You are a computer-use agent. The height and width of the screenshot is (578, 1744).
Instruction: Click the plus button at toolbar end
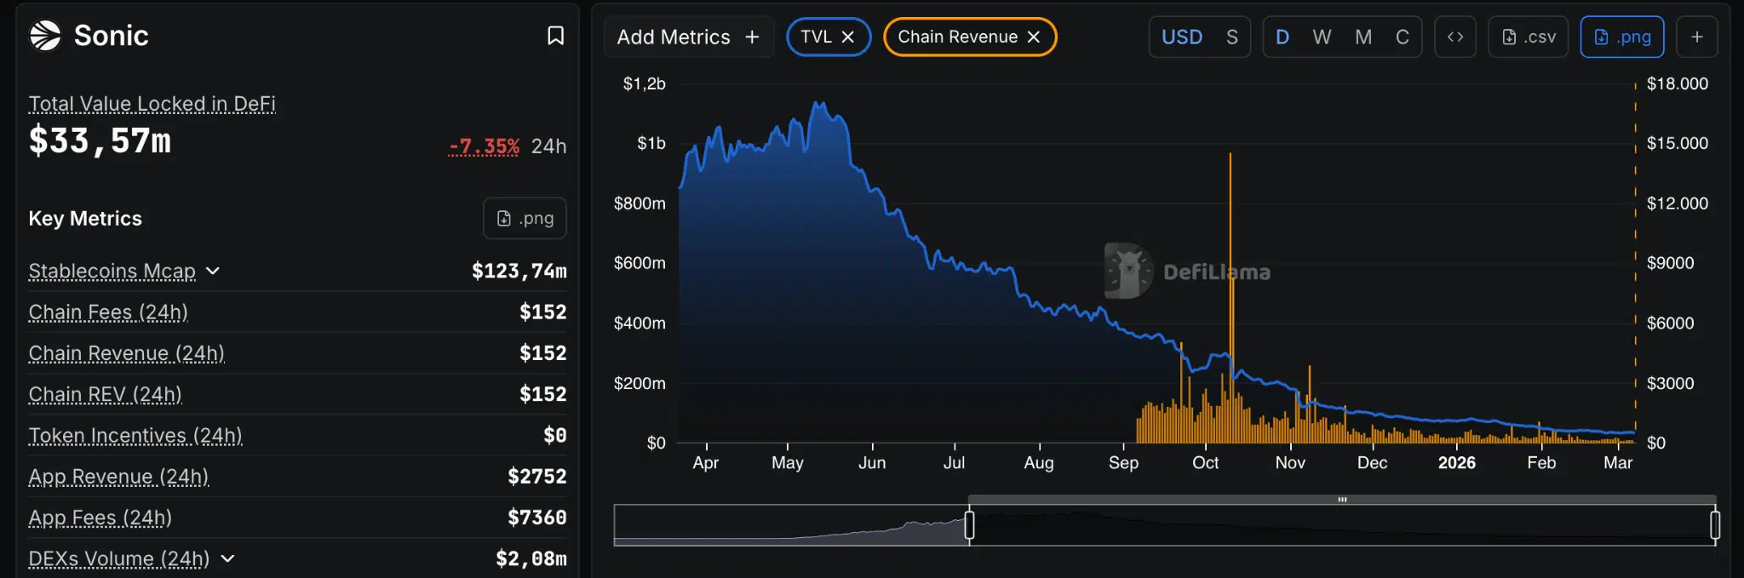[x=1696, y=37]
